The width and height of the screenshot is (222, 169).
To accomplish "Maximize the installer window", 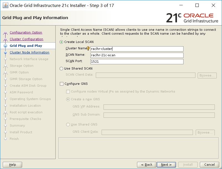I will (x=197, y=5).
